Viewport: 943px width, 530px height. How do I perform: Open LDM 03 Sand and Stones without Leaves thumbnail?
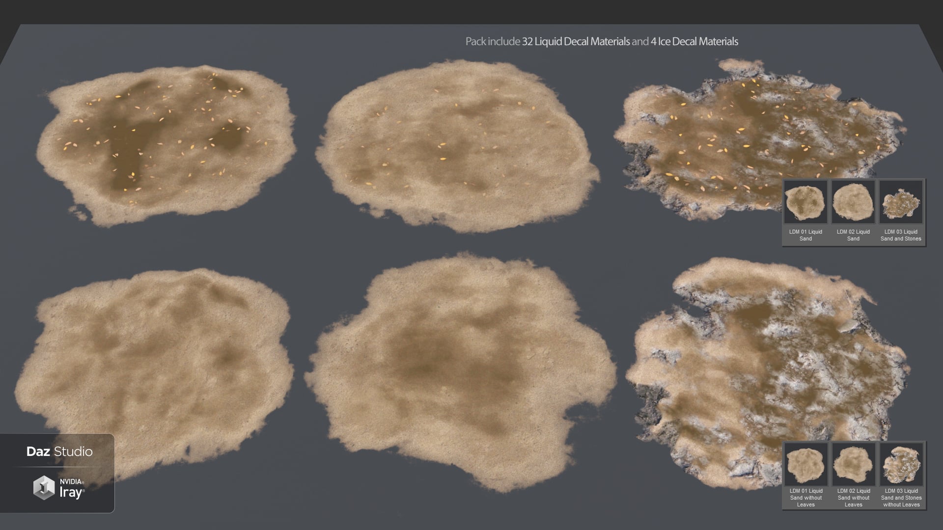[900, 464]
